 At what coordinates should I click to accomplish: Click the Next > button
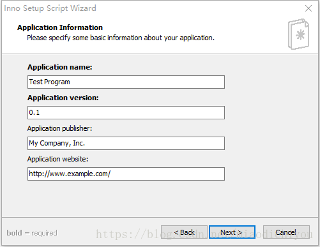[x=232, y=232]
